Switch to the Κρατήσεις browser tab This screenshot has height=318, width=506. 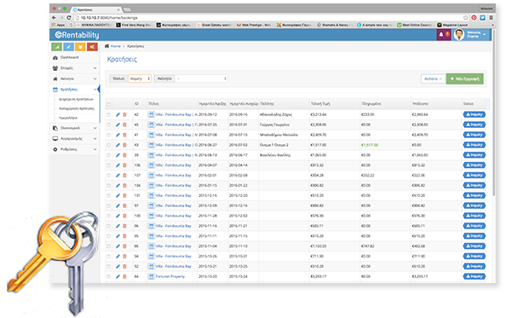tap(96, 9)
